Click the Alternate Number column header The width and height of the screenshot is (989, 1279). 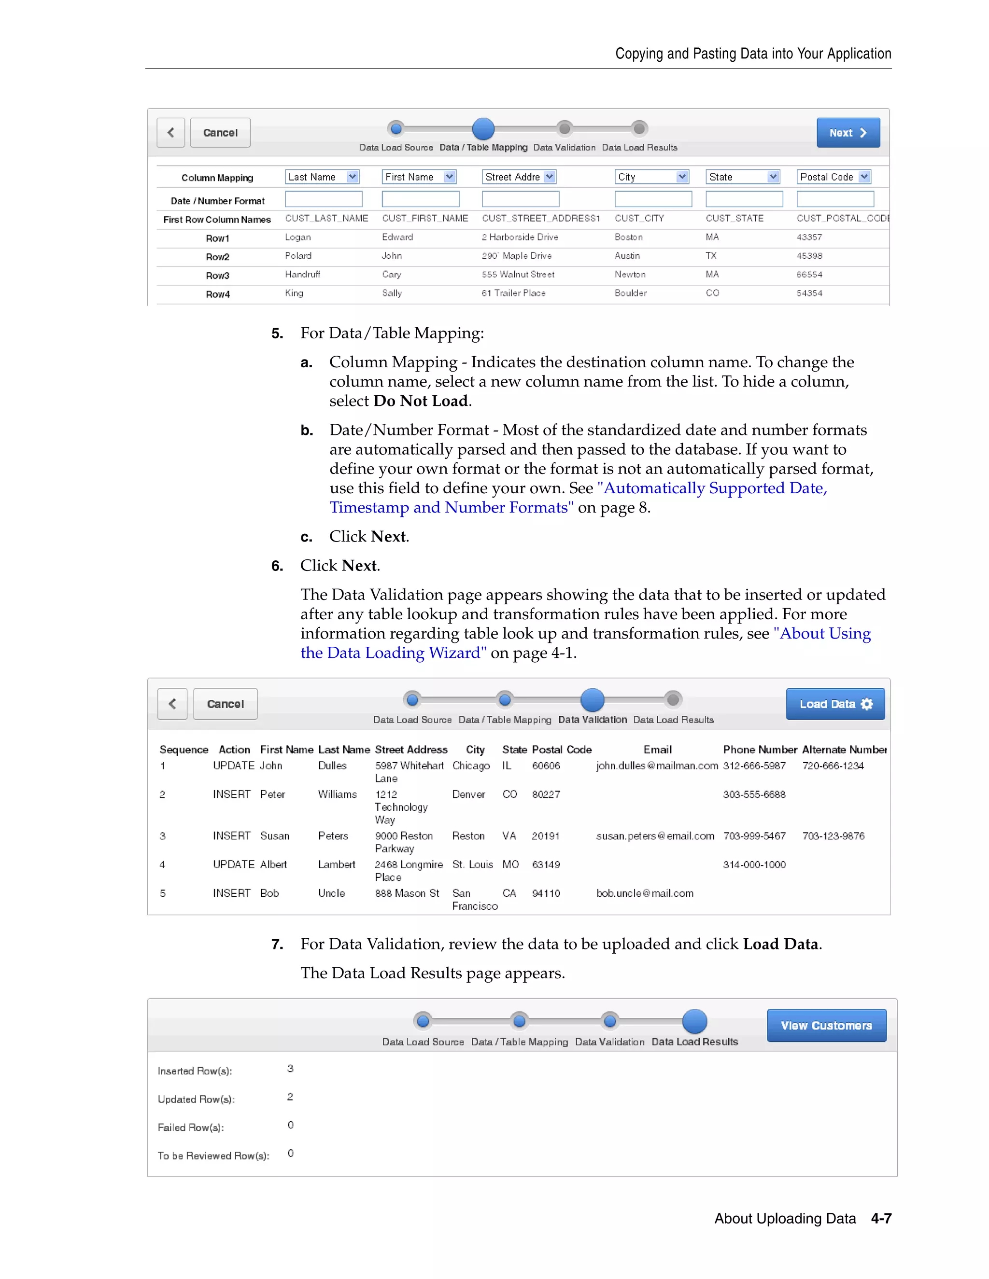(844, 750)
